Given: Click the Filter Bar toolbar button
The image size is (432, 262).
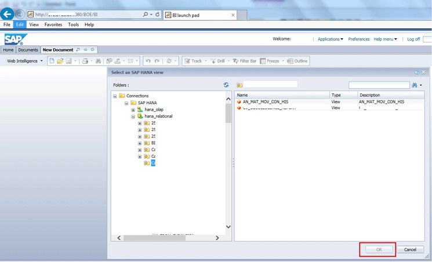Looking at the screenshot, I should 244,61.
